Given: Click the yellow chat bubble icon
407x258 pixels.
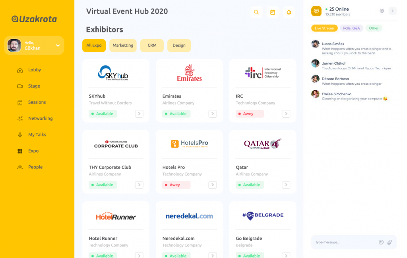Looking at the screenshot, I should pos(316,11).
